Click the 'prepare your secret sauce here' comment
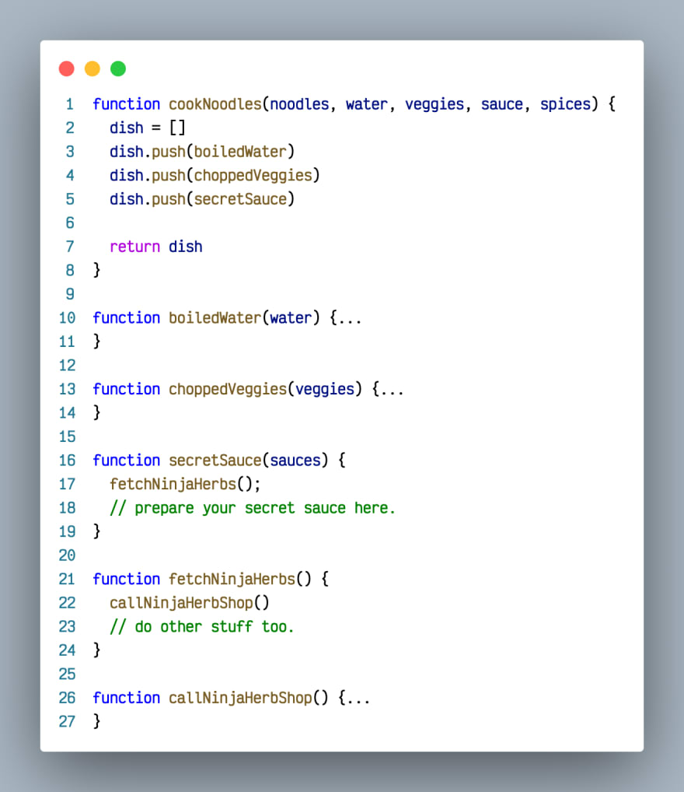 253,508
